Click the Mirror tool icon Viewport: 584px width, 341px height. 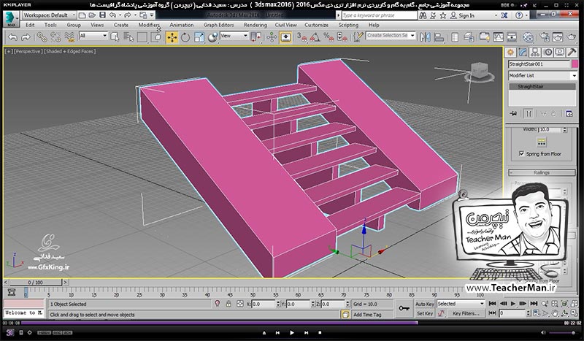click(425, 37)
